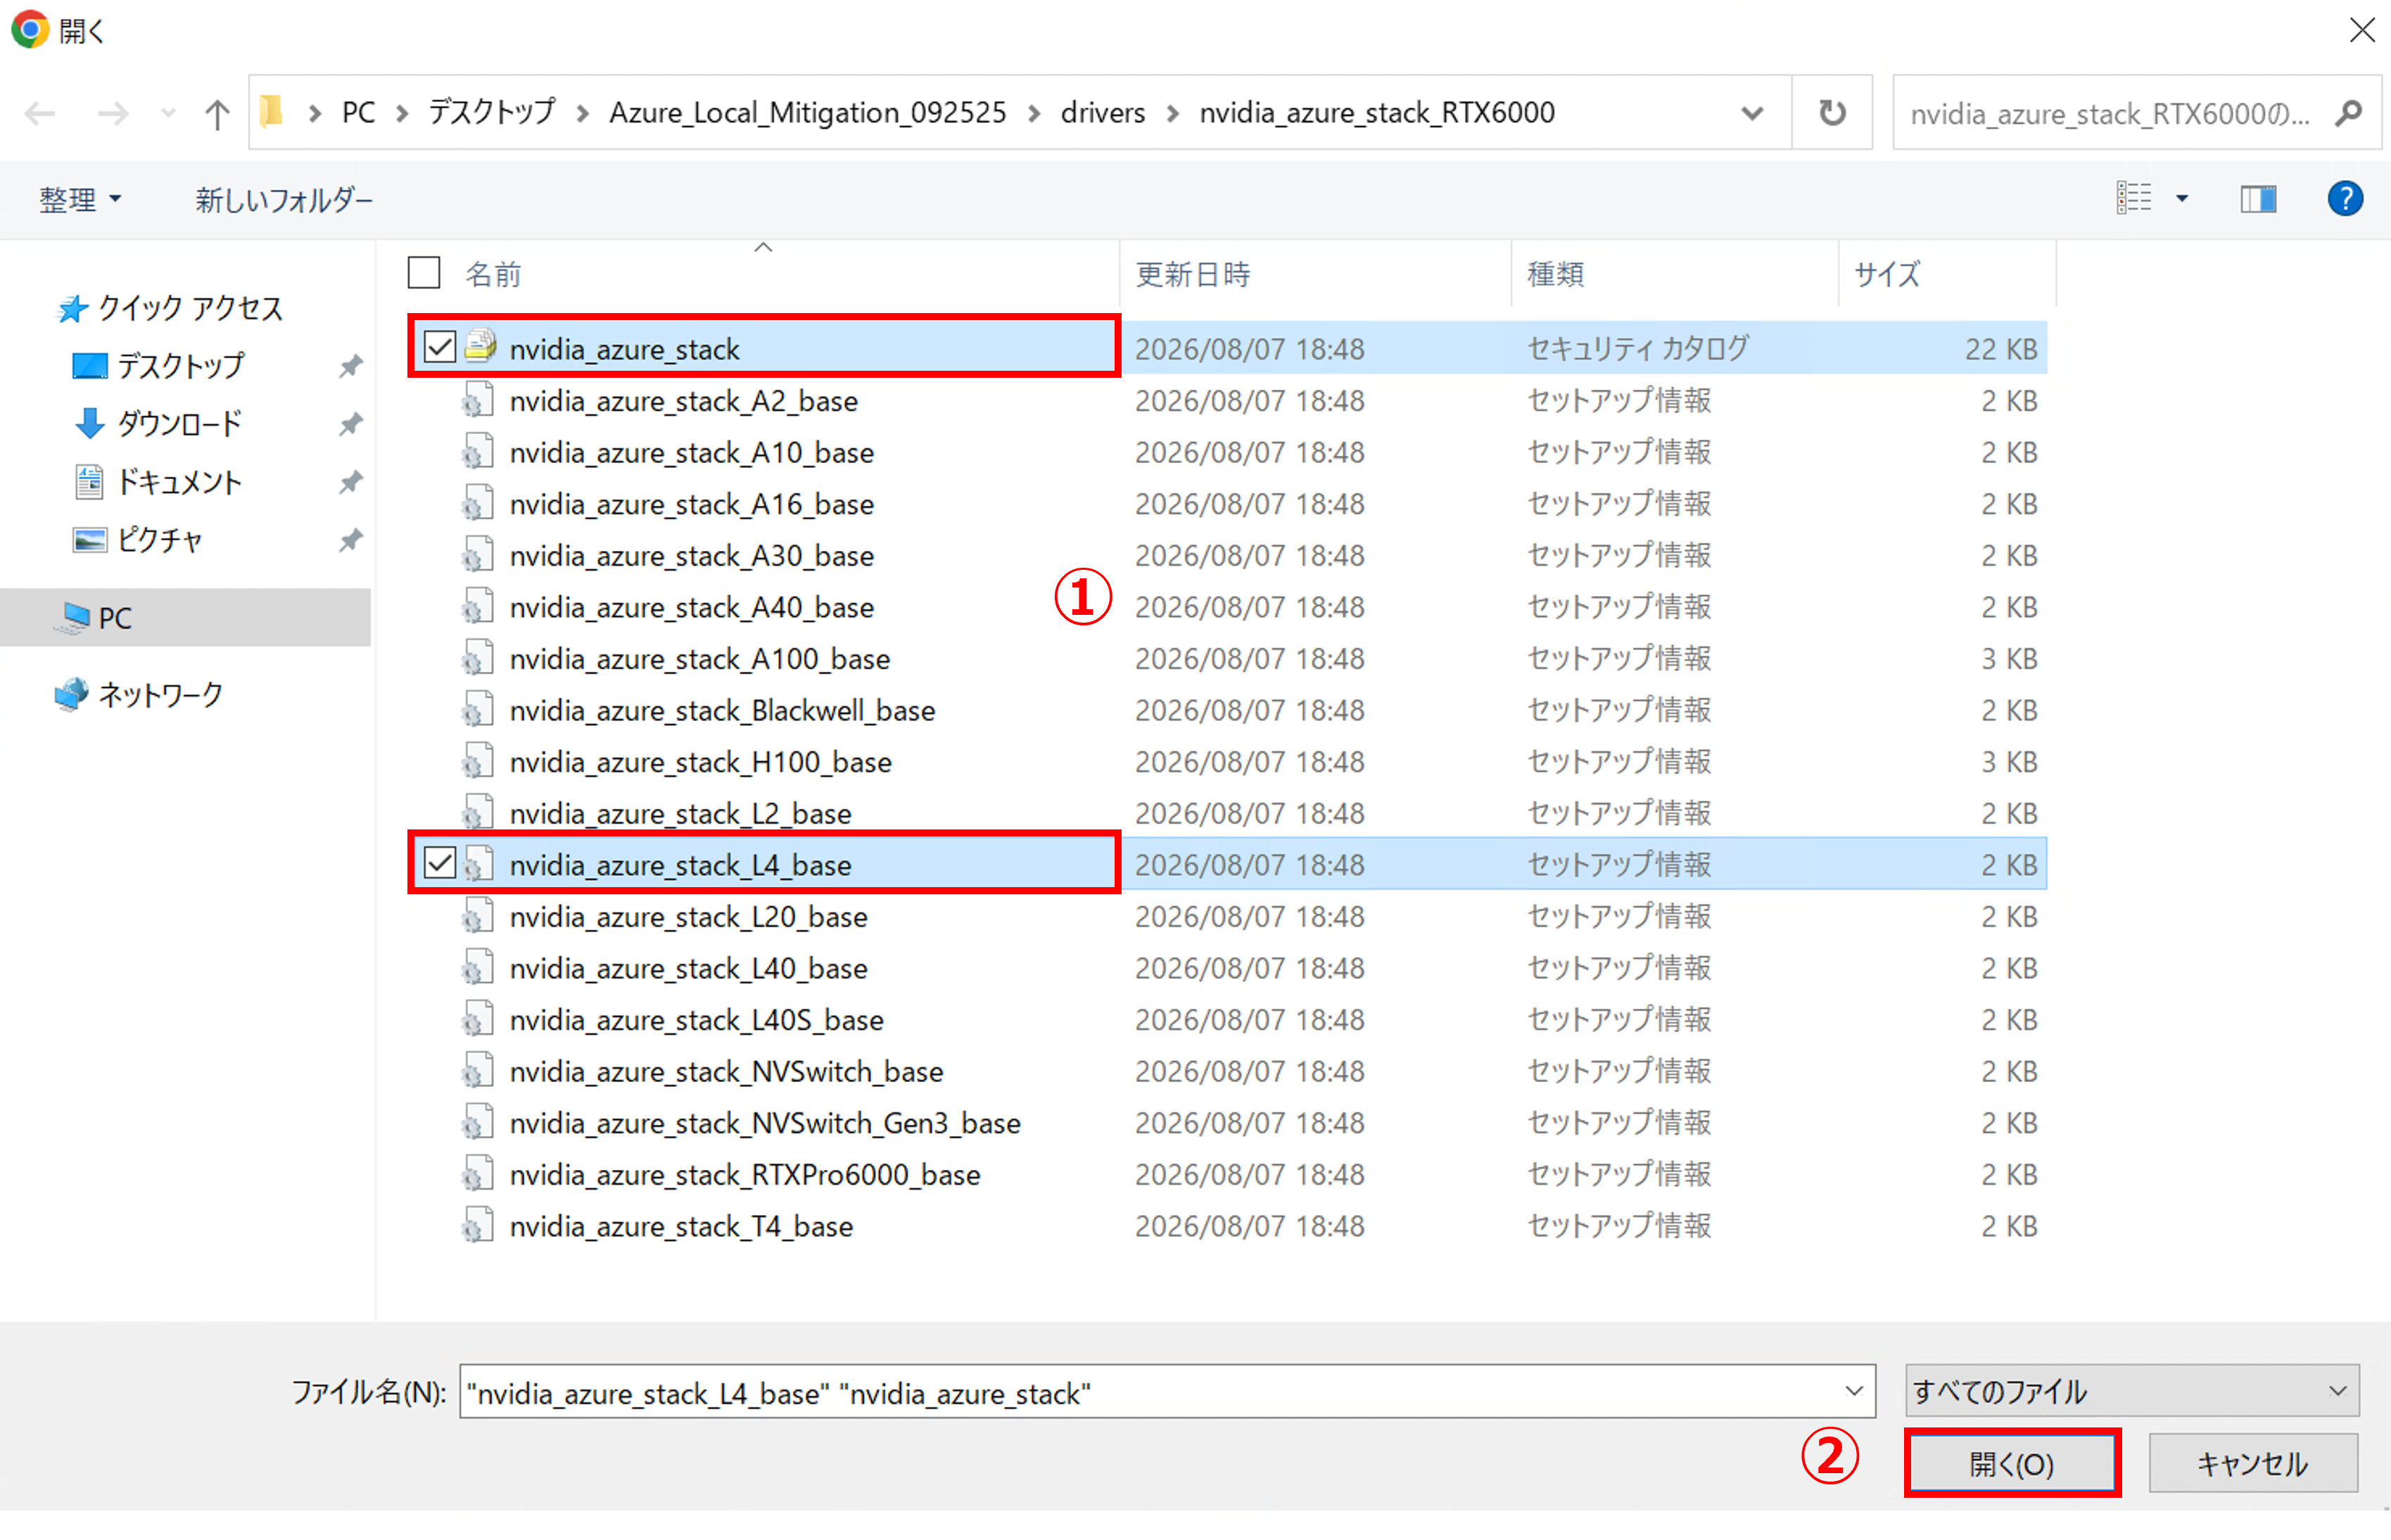Screen dimensions: 2391x1540
Task: Open デスクトップ in the navigation pane
Action: point(160,366)
